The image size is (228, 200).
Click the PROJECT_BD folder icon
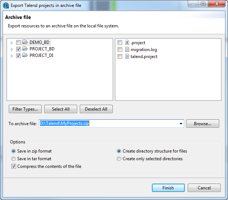(x=25, y=49)
